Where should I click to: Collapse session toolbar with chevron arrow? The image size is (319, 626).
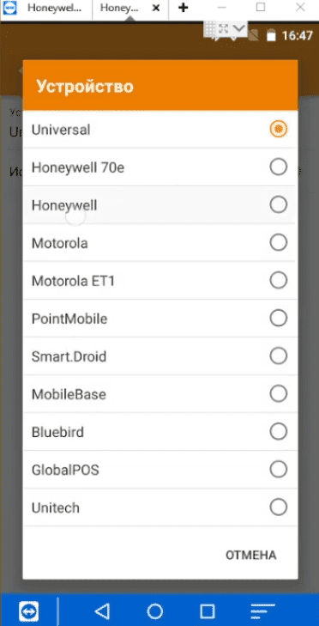point(239,28)
